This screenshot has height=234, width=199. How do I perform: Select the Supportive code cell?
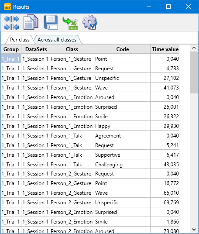122,155
